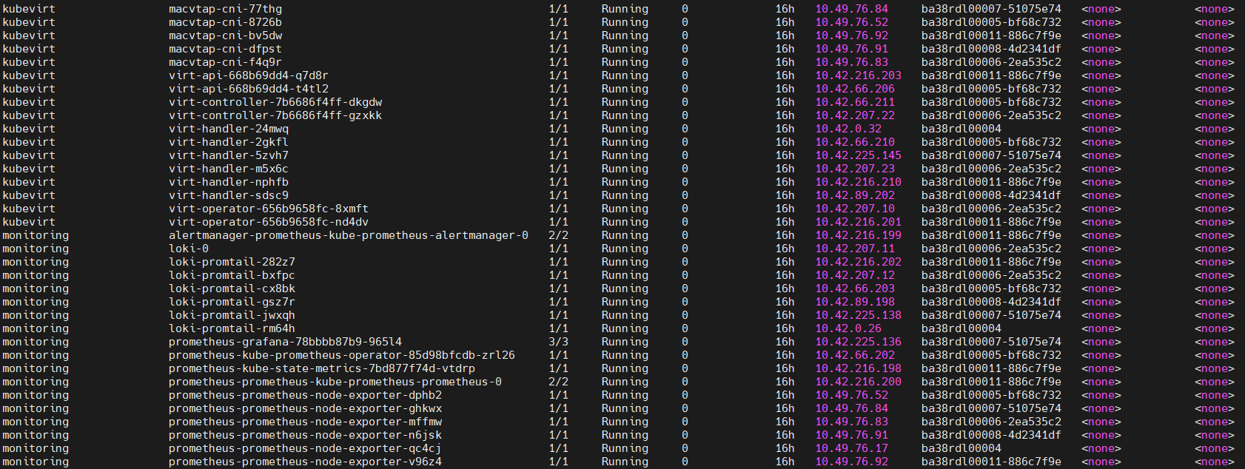Select pod prometheus-prometheus-node-exporter-qc4cj
The height and width of the screenshot is (469, 1245).
pos(305,448)
